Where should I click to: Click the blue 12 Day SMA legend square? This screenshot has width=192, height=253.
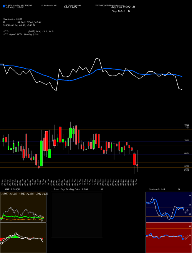coord(4,7)
